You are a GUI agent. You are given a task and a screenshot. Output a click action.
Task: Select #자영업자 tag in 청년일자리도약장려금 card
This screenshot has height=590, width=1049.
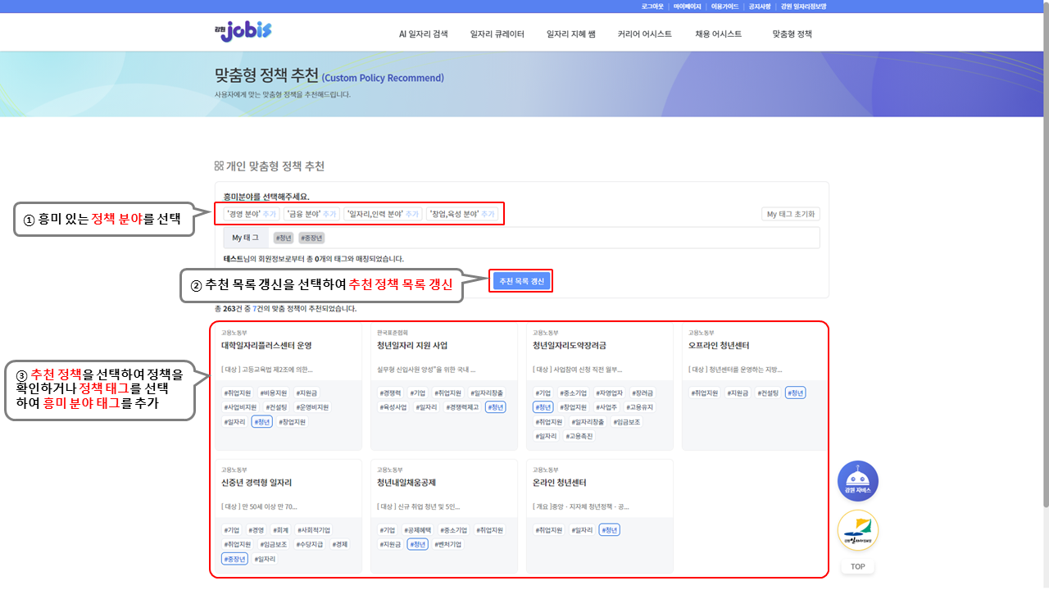[x=609, y=393]
